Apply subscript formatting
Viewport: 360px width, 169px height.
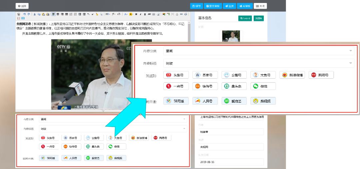[x=88, y=14]
